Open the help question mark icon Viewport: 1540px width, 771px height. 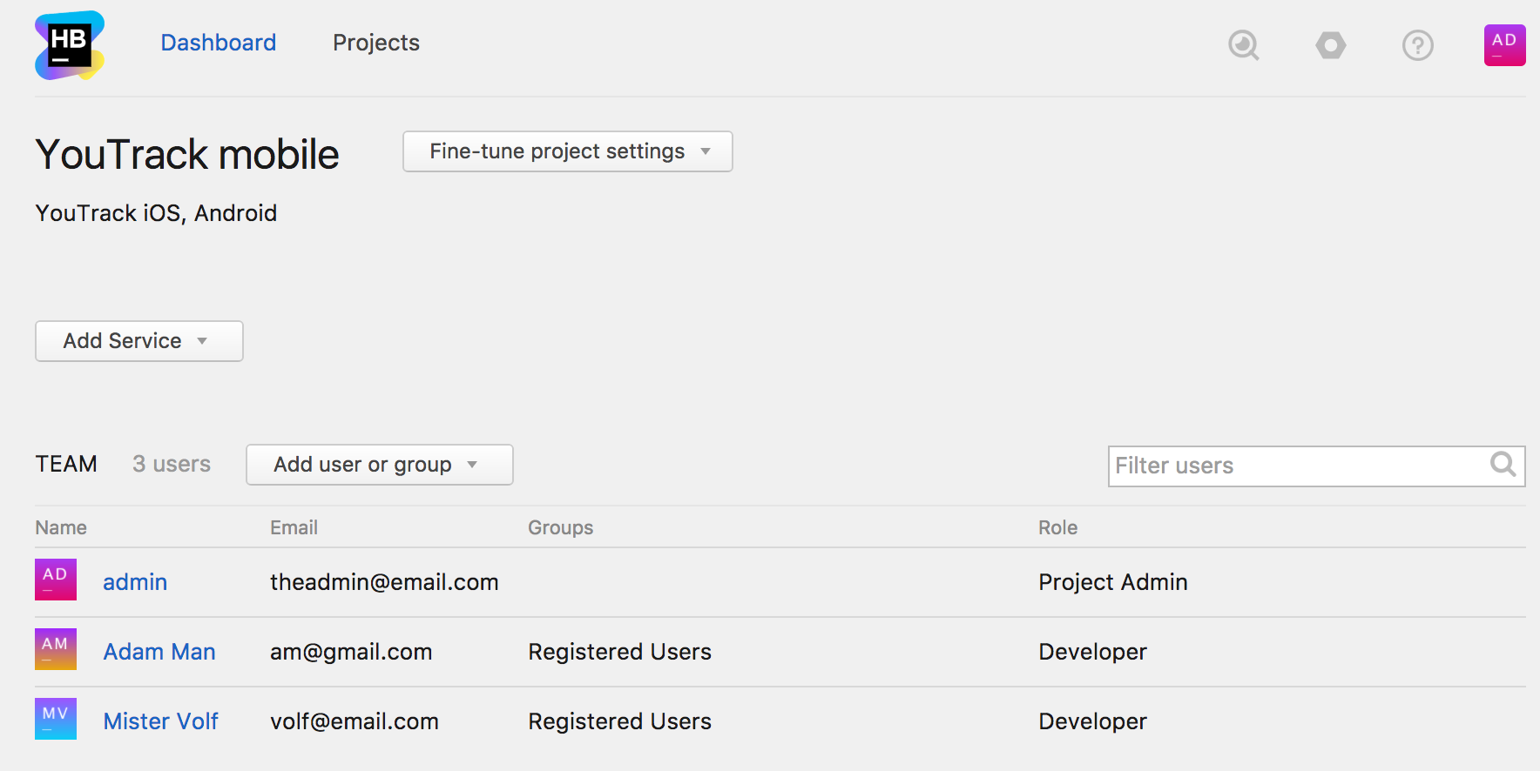pos(1418,45)
